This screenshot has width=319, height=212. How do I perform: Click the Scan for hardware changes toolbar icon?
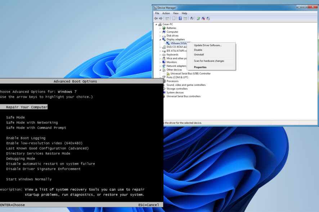tap(192, 18)
